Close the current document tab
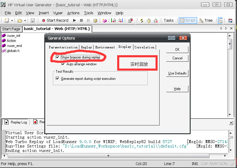The height and width of the screenshot is (168, 237). point(231,28)
